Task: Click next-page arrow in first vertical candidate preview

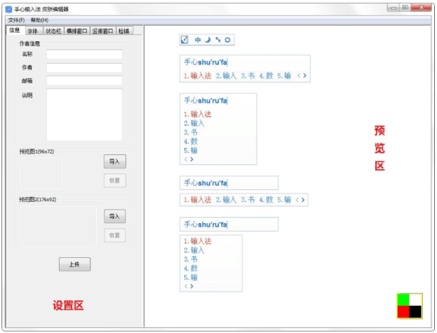Action: point(191,159)
